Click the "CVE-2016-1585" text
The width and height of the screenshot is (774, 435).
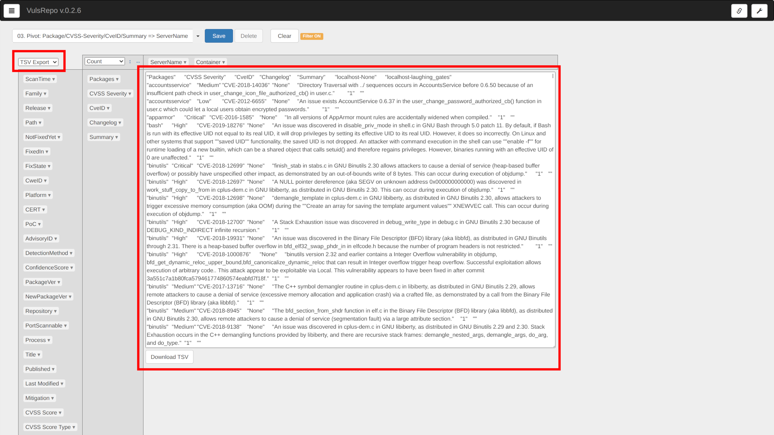tap(231, 118)
